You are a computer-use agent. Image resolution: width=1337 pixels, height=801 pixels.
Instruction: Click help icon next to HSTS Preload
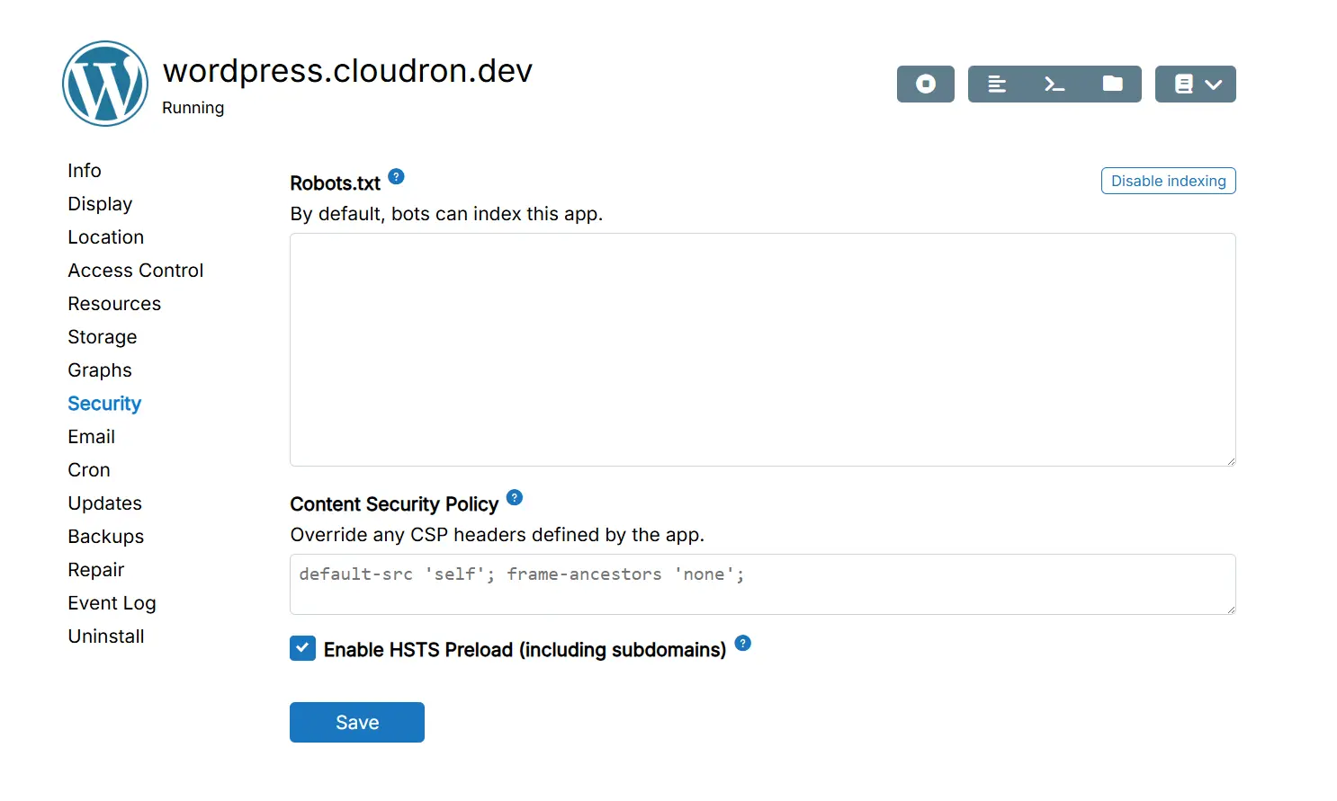pos(742,643)
